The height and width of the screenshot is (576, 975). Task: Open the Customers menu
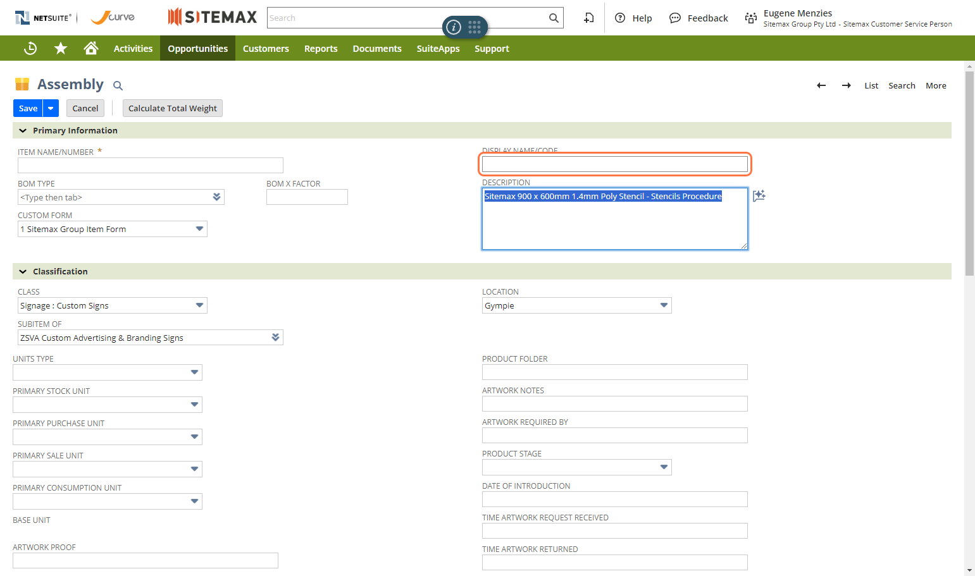tap(266, 48)
